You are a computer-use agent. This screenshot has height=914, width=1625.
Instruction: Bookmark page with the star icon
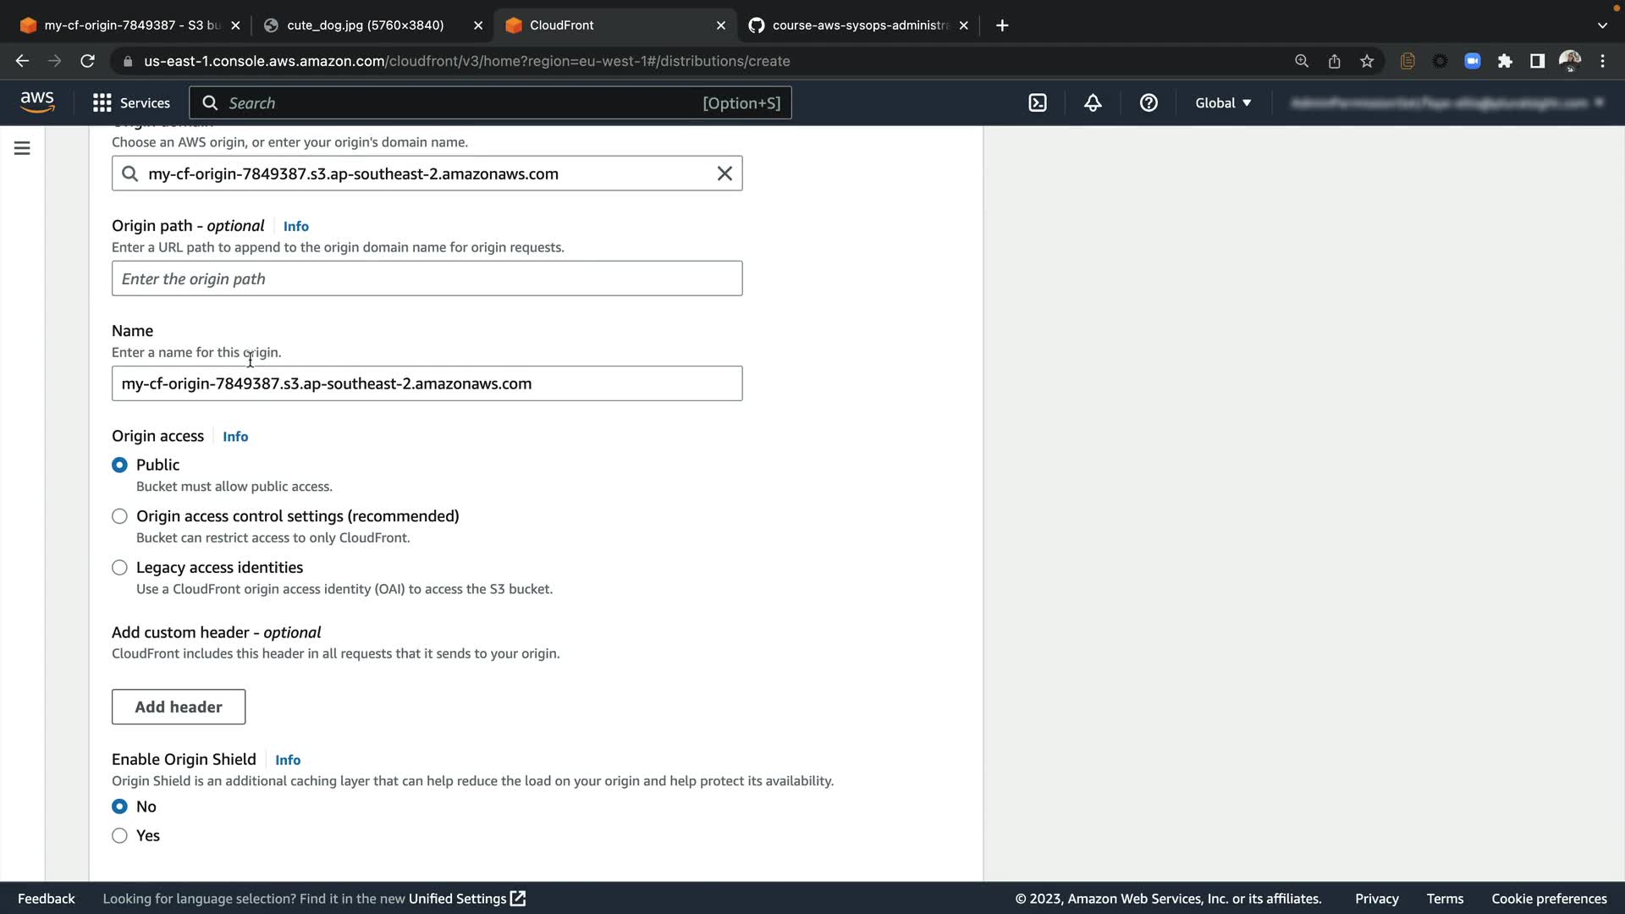tap(1367, 61)
